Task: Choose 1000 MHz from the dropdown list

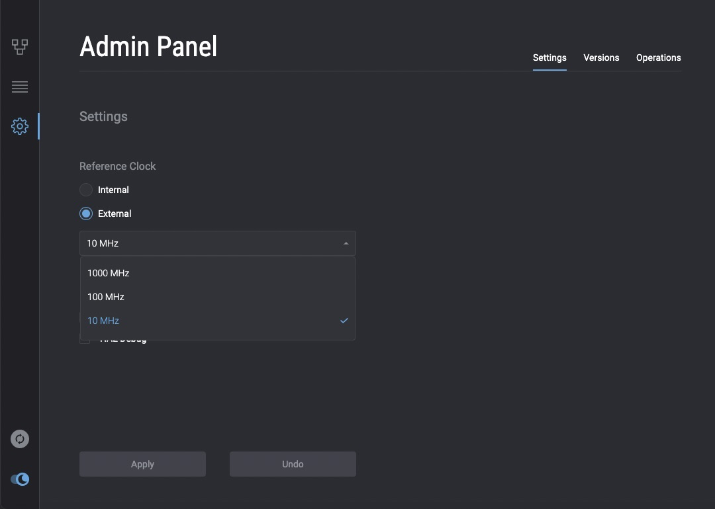Action: tap(109, 273)
